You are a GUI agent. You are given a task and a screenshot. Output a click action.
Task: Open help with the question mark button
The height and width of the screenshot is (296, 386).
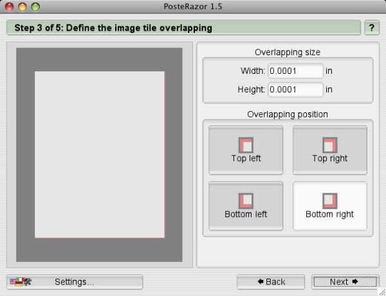click(372, 28)
